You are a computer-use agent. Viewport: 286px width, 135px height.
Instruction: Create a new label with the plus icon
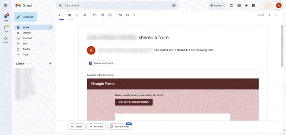(51, 64)
